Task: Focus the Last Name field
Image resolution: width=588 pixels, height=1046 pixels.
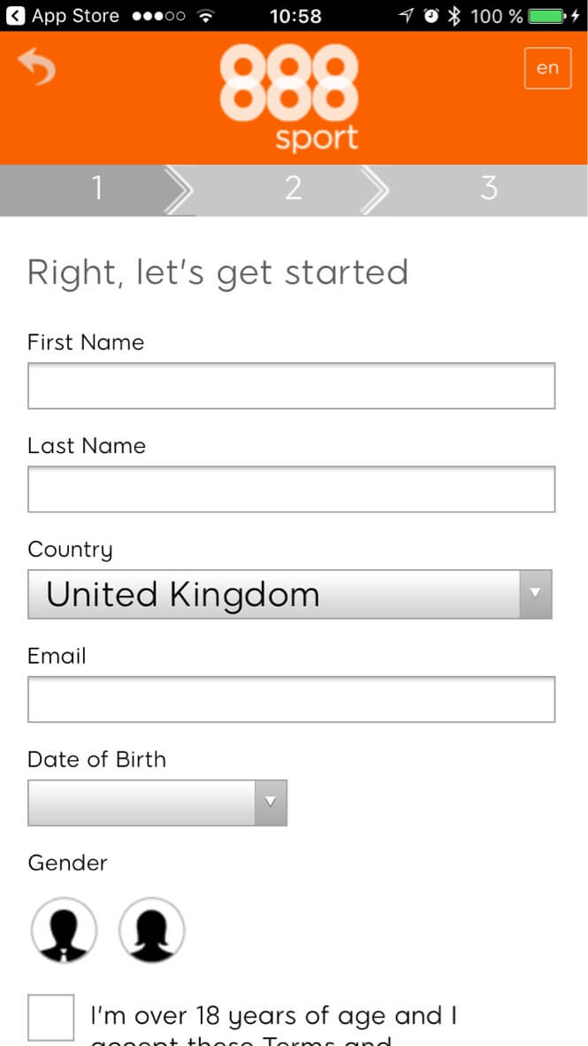Action: (x=291, y=489)
